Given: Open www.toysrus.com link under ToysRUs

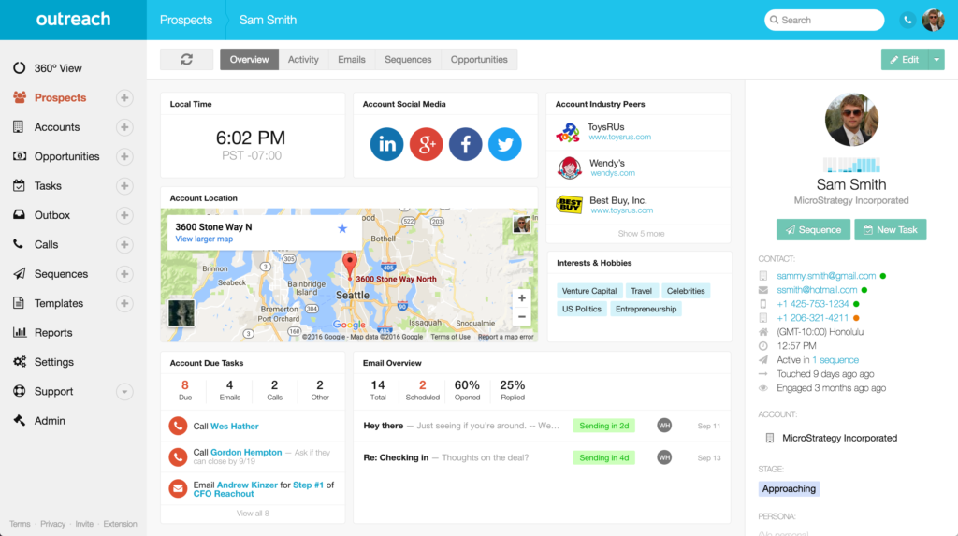Looking at the screenshot, I should tap(619, 137).
